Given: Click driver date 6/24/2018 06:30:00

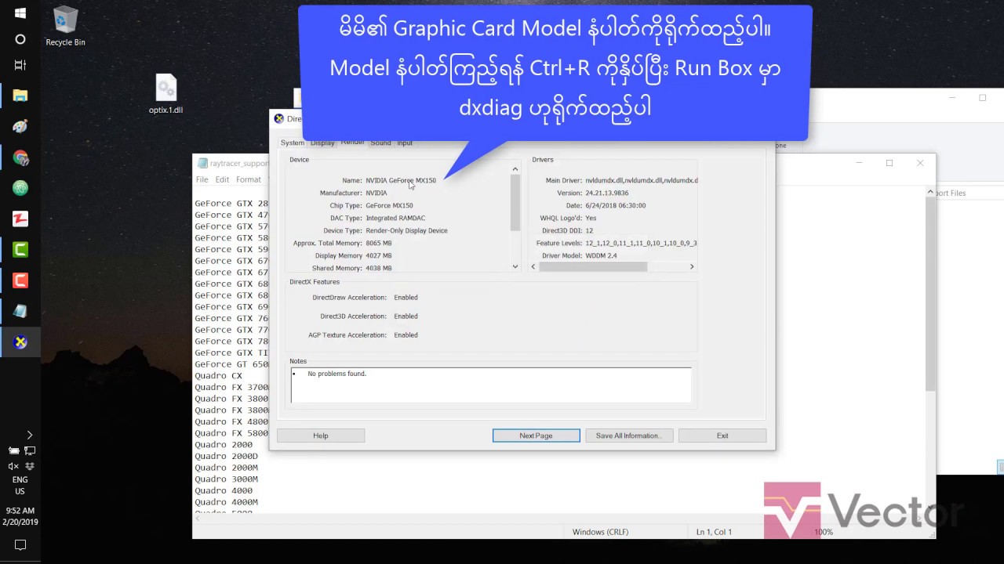Looking at the screenshot, I should 615,205.
